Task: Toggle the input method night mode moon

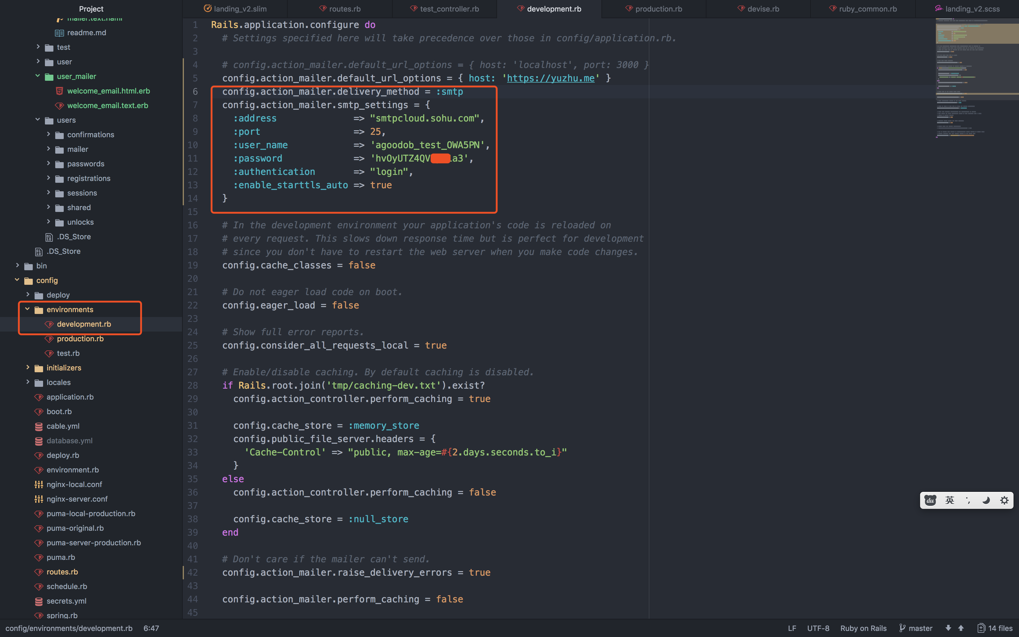Action: click(986, 500)
